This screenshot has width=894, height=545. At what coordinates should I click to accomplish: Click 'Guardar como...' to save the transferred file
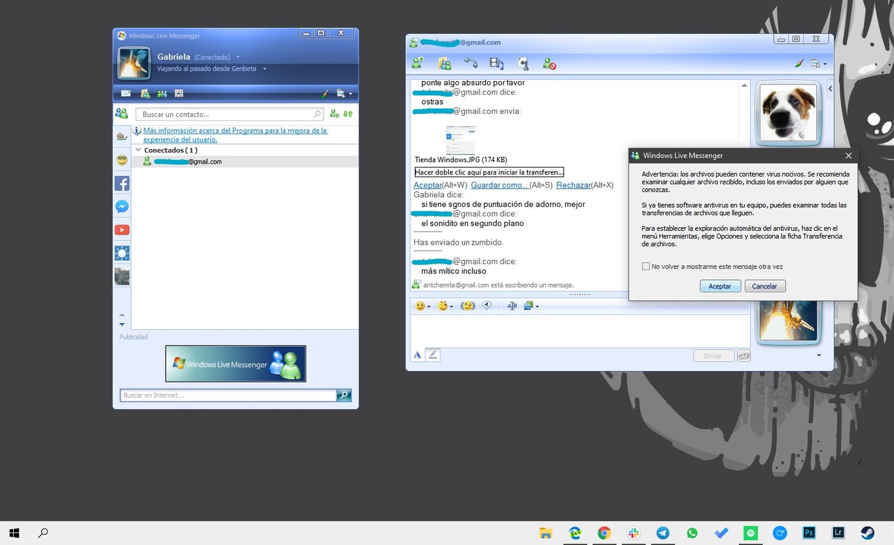[499, 185]
